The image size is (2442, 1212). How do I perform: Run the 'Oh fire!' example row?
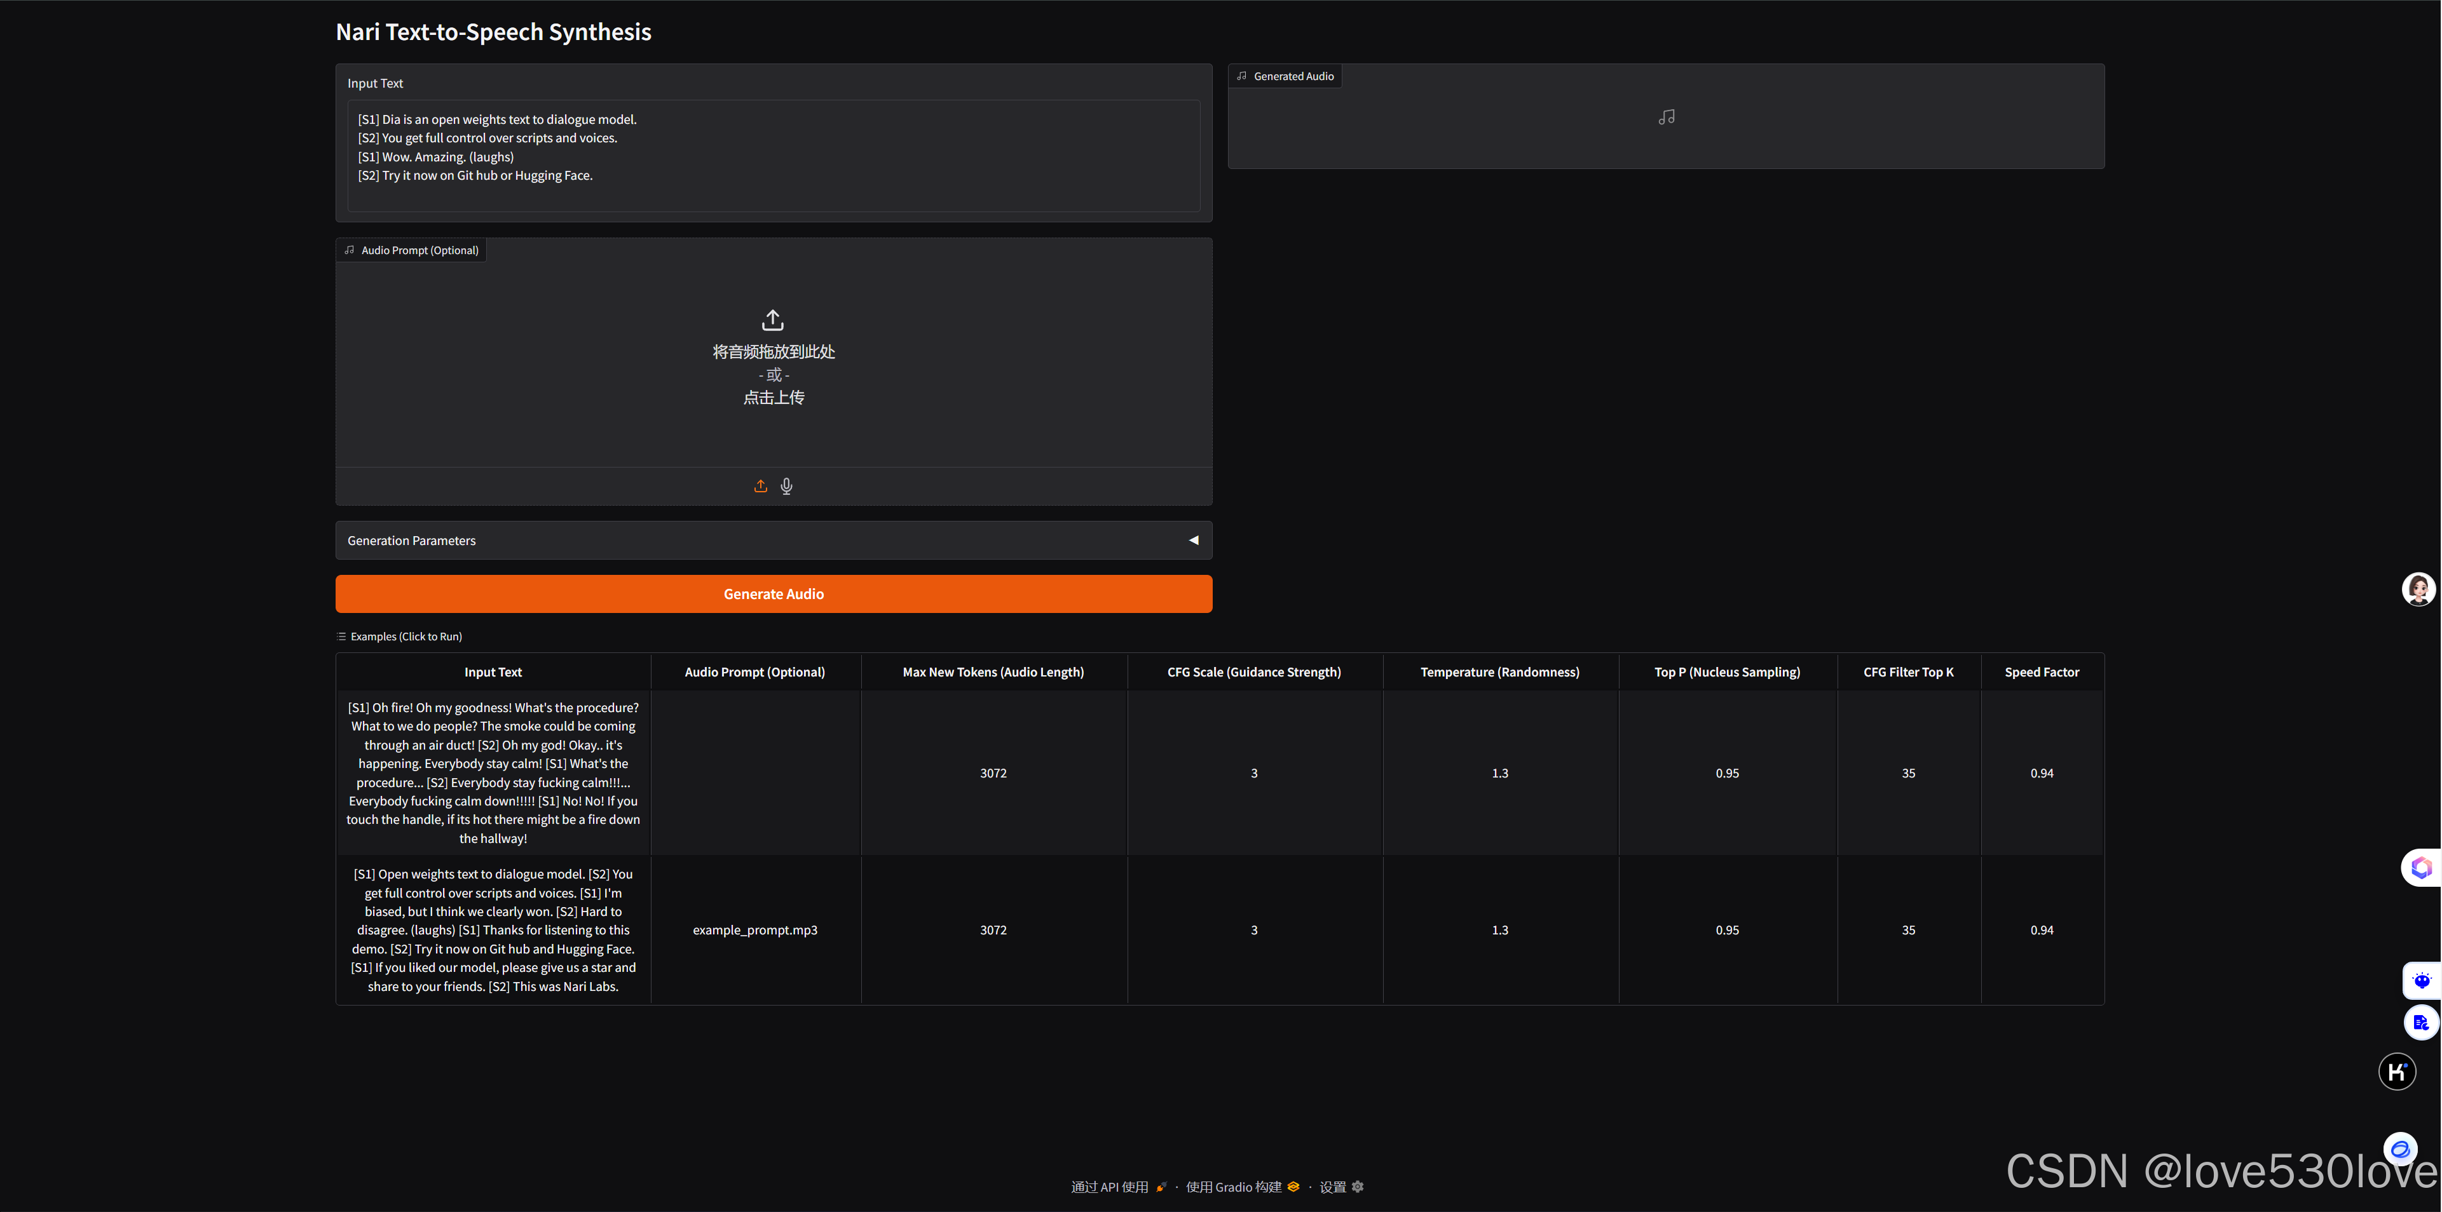click(x=493, y=772)
